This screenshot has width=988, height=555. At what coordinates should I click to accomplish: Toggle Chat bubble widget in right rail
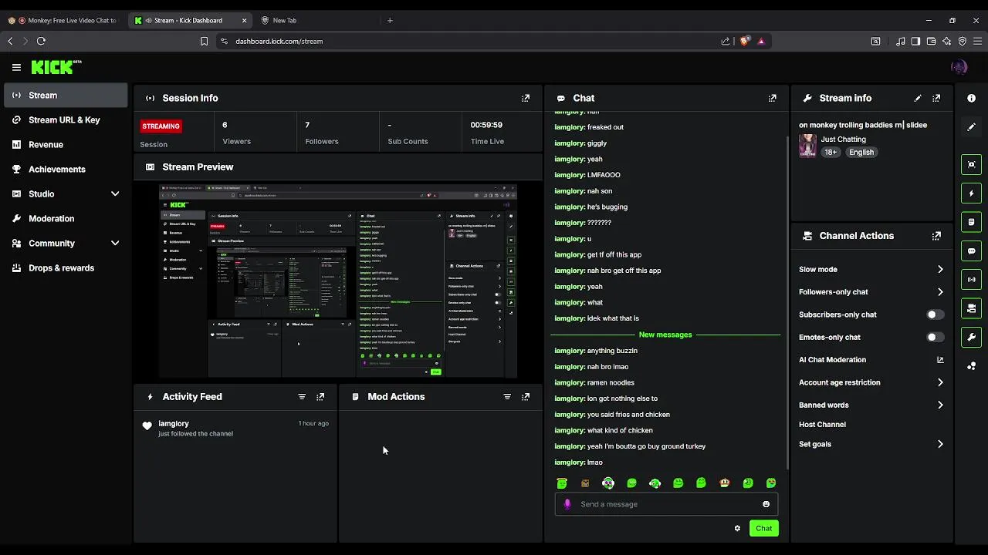point(971,251)
